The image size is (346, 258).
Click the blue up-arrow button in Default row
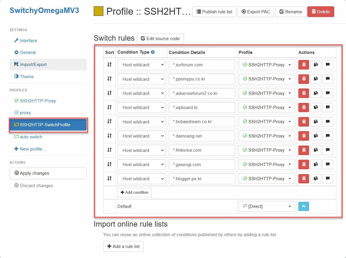pos(304,206)
